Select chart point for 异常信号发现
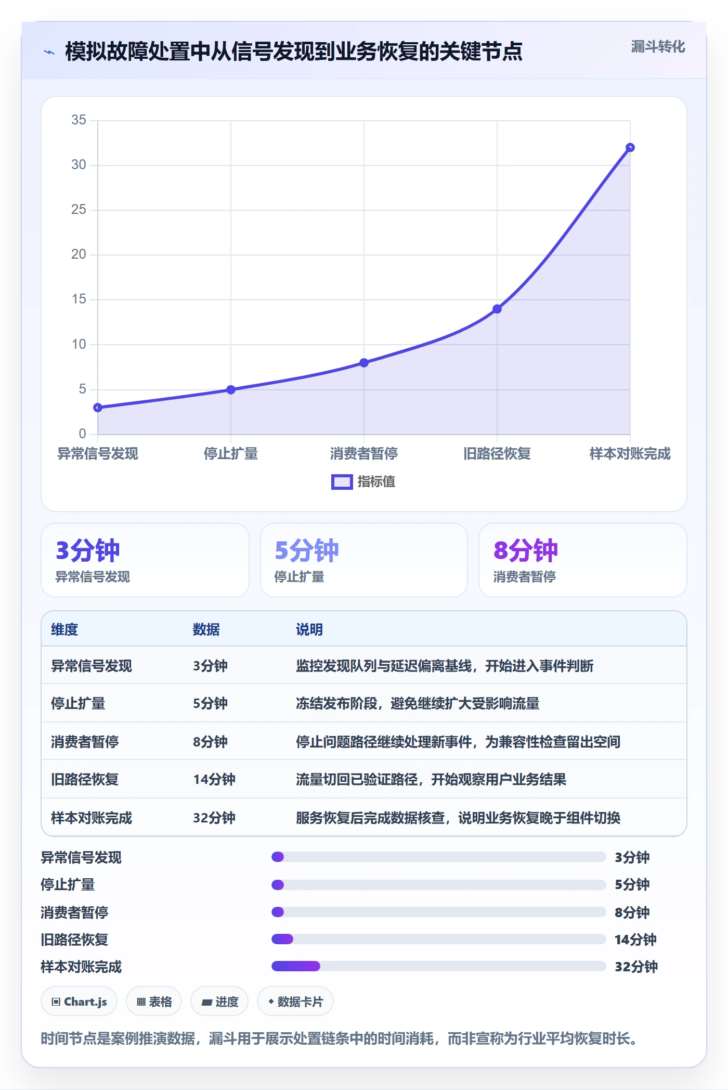 point(98,408)
